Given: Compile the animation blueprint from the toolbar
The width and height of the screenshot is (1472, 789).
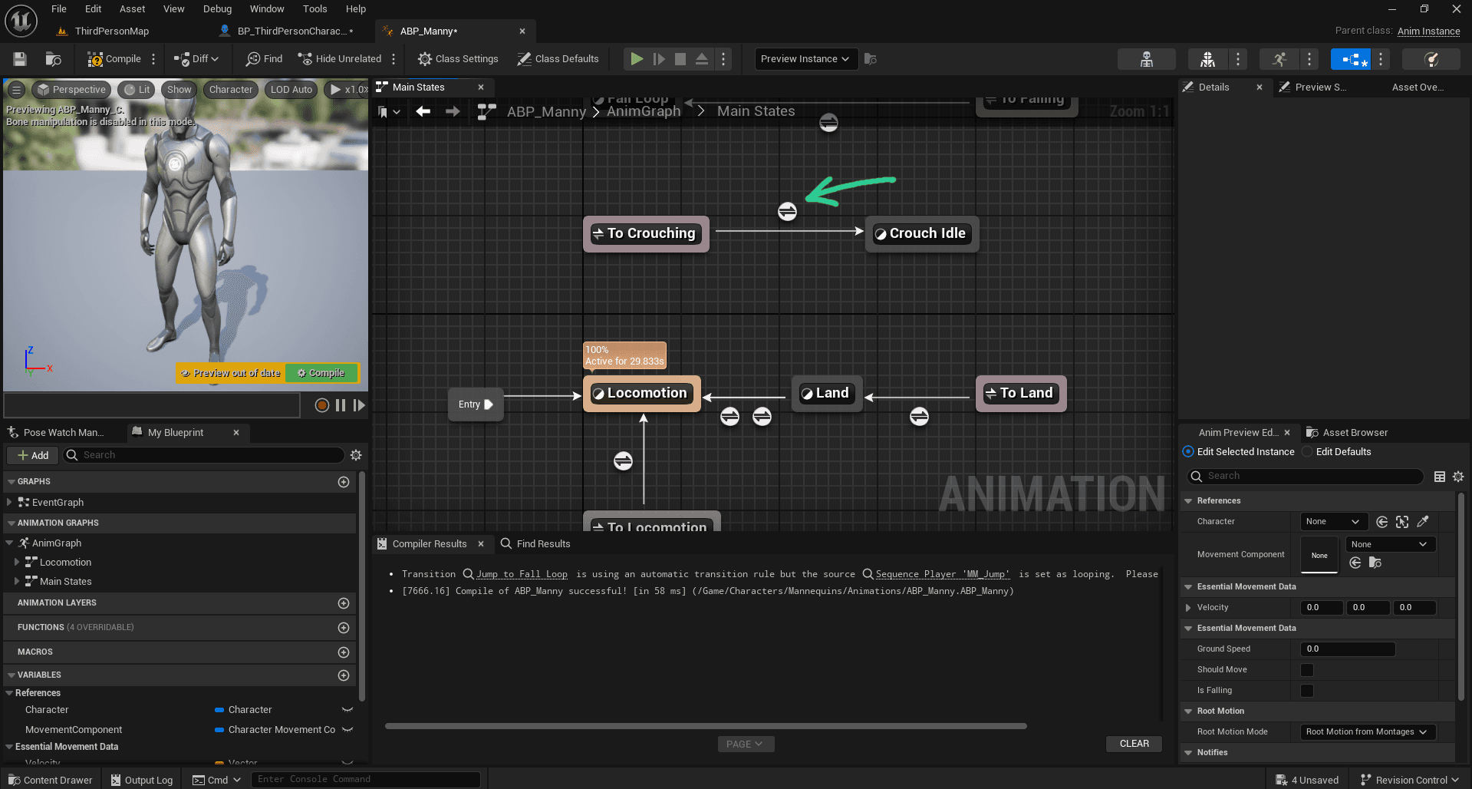Looking at the screenshot, I should (114, 59).
